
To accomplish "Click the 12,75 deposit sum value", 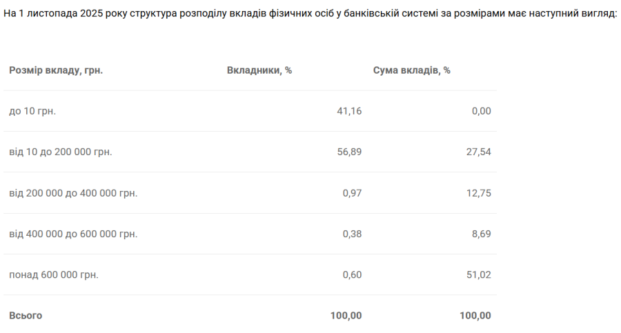I will pos(478,193).
